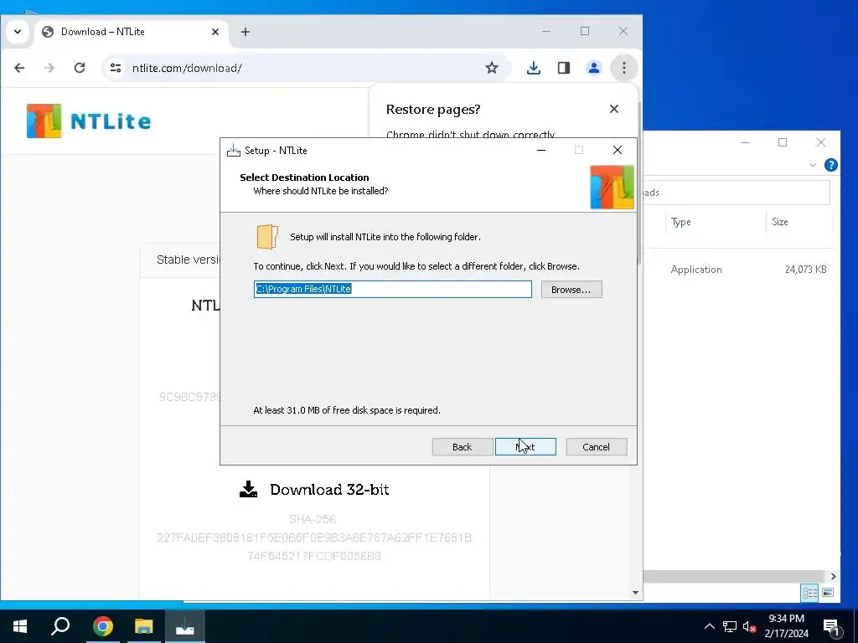Cancel the NTLite setup
Image resolution: width=858 pixels, height=643 pixels.
[596, 447]
